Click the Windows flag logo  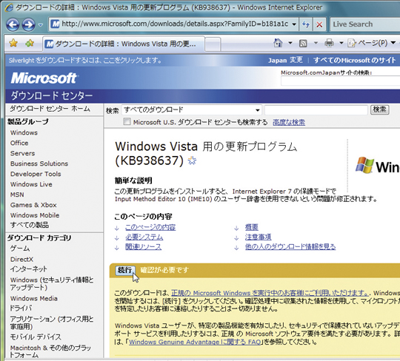[x=364, y=166]
